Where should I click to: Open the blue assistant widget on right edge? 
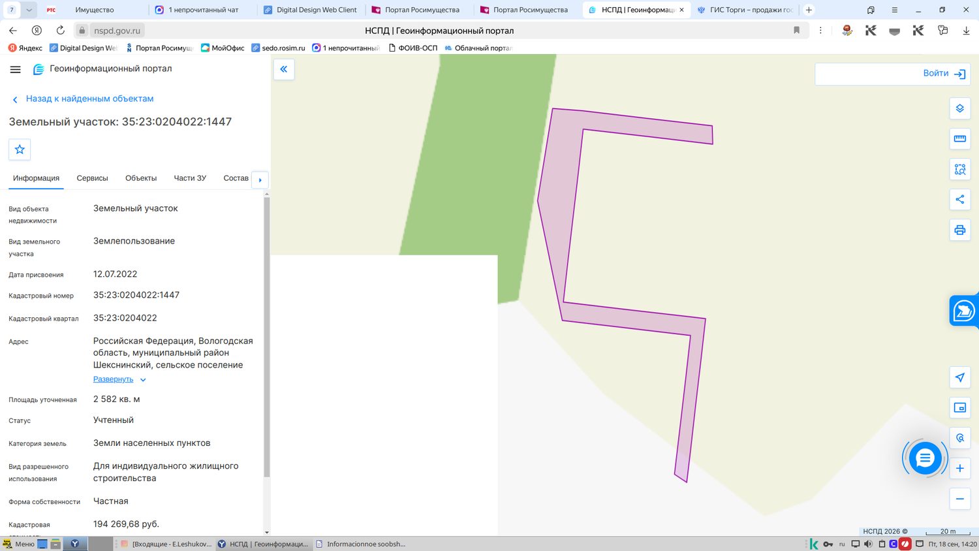(x=964, y=311)
